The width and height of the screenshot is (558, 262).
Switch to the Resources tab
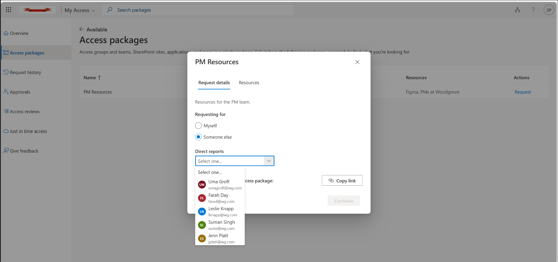(x=249, y=83)
